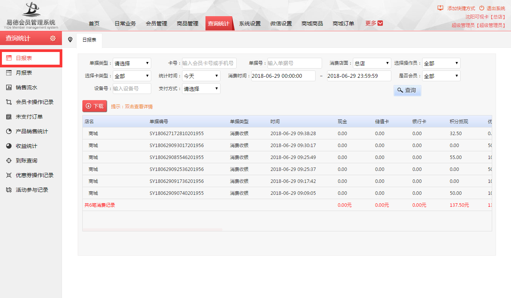The image size is (511, 298).
Task: Open the 是否会员 dropdown
Action: point(441,76)
